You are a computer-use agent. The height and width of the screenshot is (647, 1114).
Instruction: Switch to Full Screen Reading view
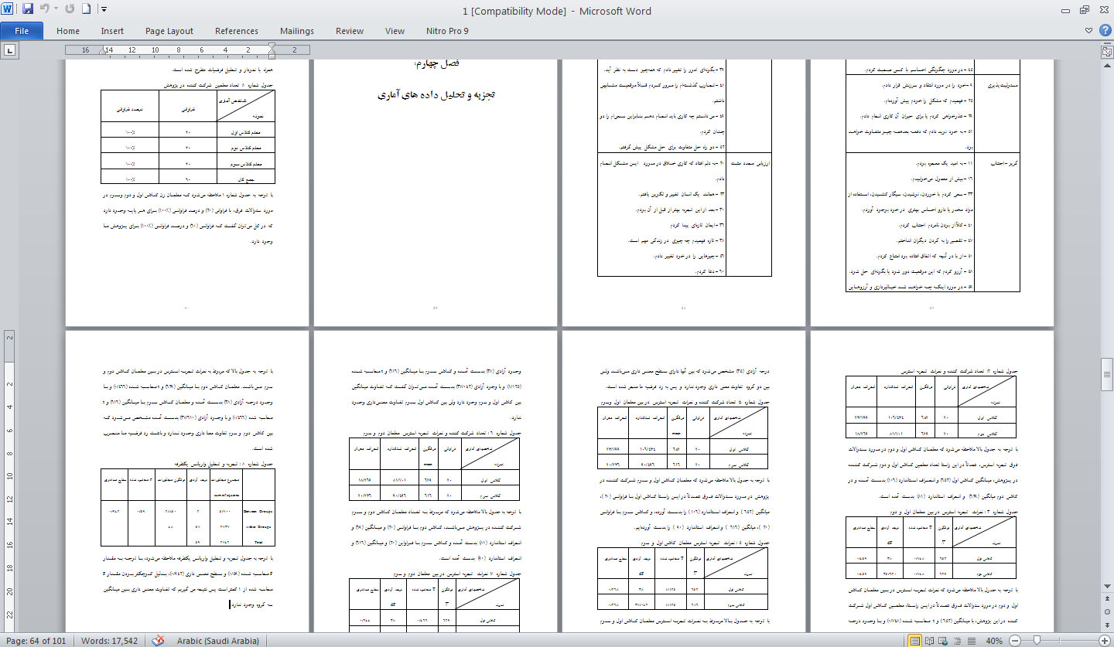931,641
